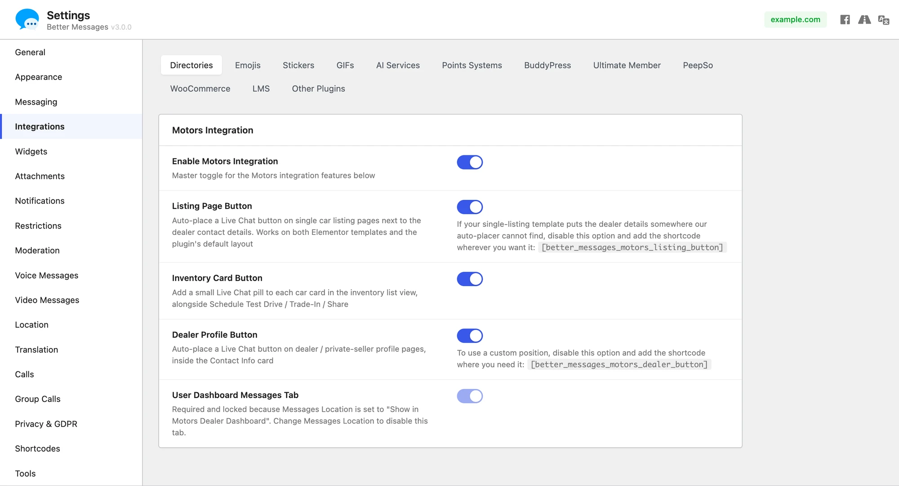
Task: Switch to the Points Systems tab
Action: tap(472, 65)
